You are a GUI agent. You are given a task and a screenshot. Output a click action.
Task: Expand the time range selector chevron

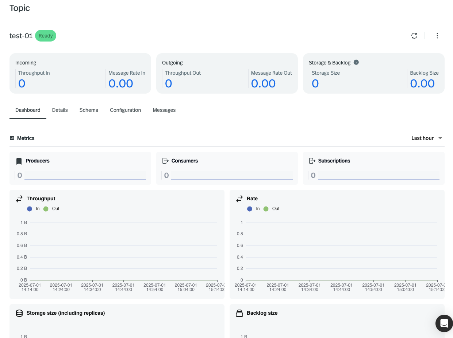440,138
